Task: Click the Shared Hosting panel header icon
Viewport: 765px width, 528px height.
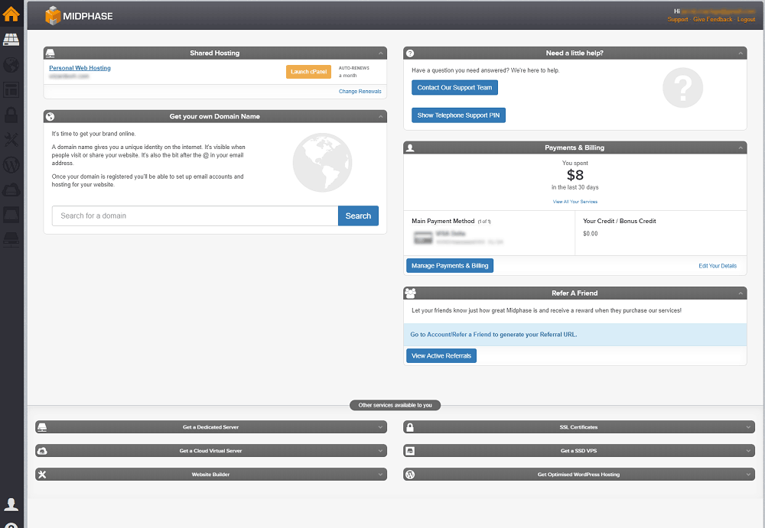Action: click(x=50, y=53)
